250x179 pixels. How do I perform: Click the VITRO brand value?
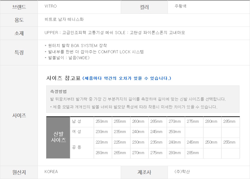click(x=51, y=6)
